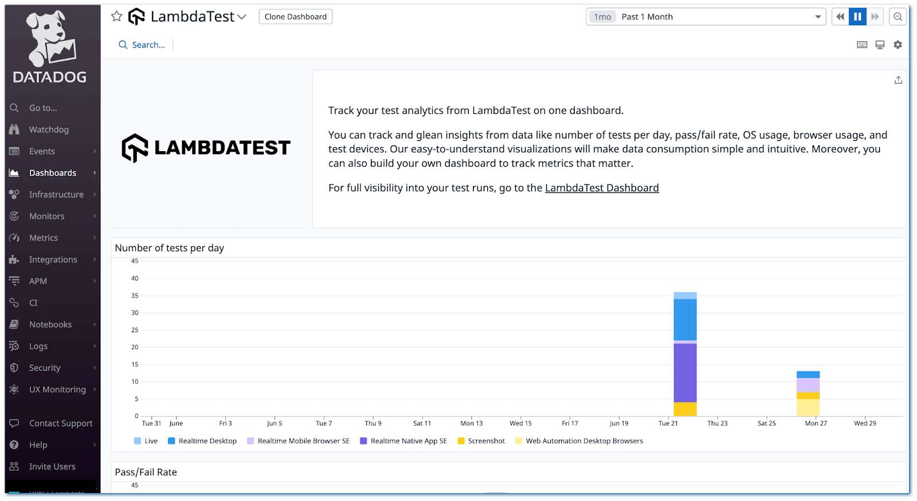Open Security in the sidebar
Screen dimensions: 917x501
click(x=52, y=368)
